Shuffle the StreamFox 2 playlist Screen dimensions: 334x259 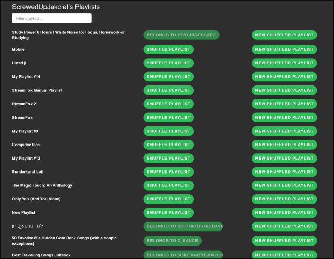click(x=169, y=104)
